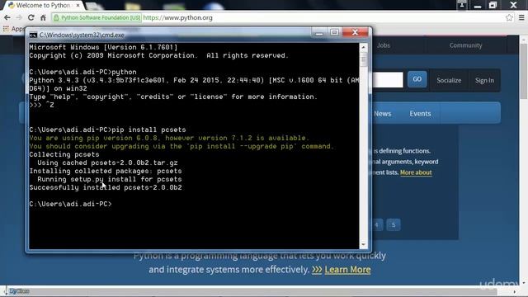Click the 'Collecting pcsets' output line
The height and width of the screenshot is (297, 528).
(x=64, y=154)
